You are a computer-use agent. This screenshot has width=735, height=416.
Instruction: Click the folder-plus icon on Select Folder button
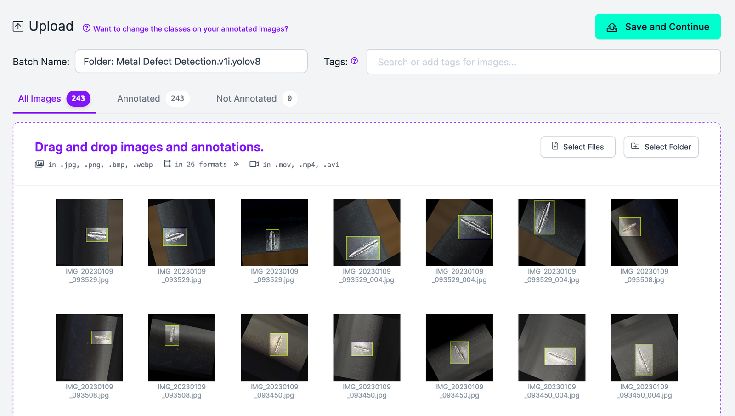[635, 147]
